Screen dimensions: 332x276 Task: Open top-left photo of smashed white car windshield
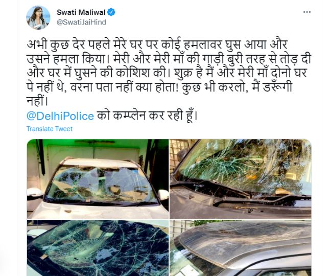[98, 179]
